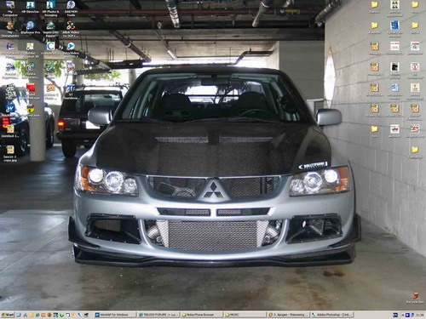Select the Original Color image file
The width and height of the screenshot is (426, 319).
tap(415, 131)
